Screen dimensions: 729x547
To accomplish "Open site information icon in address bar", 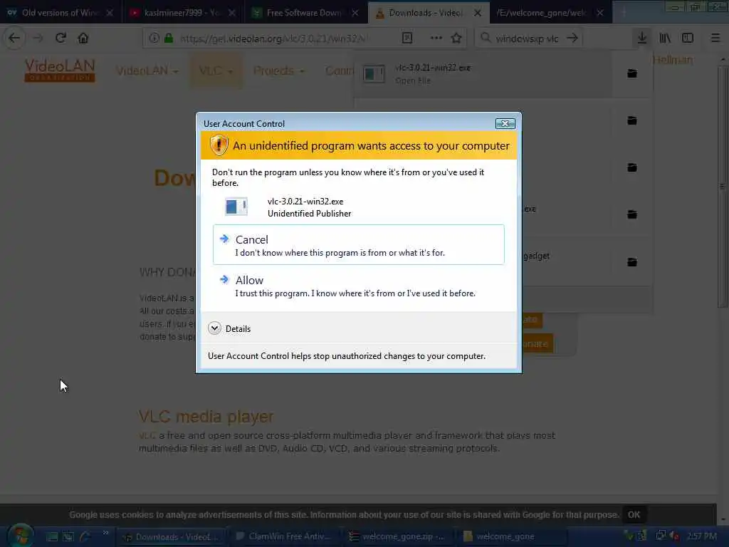I will click(x=154, y=38).
